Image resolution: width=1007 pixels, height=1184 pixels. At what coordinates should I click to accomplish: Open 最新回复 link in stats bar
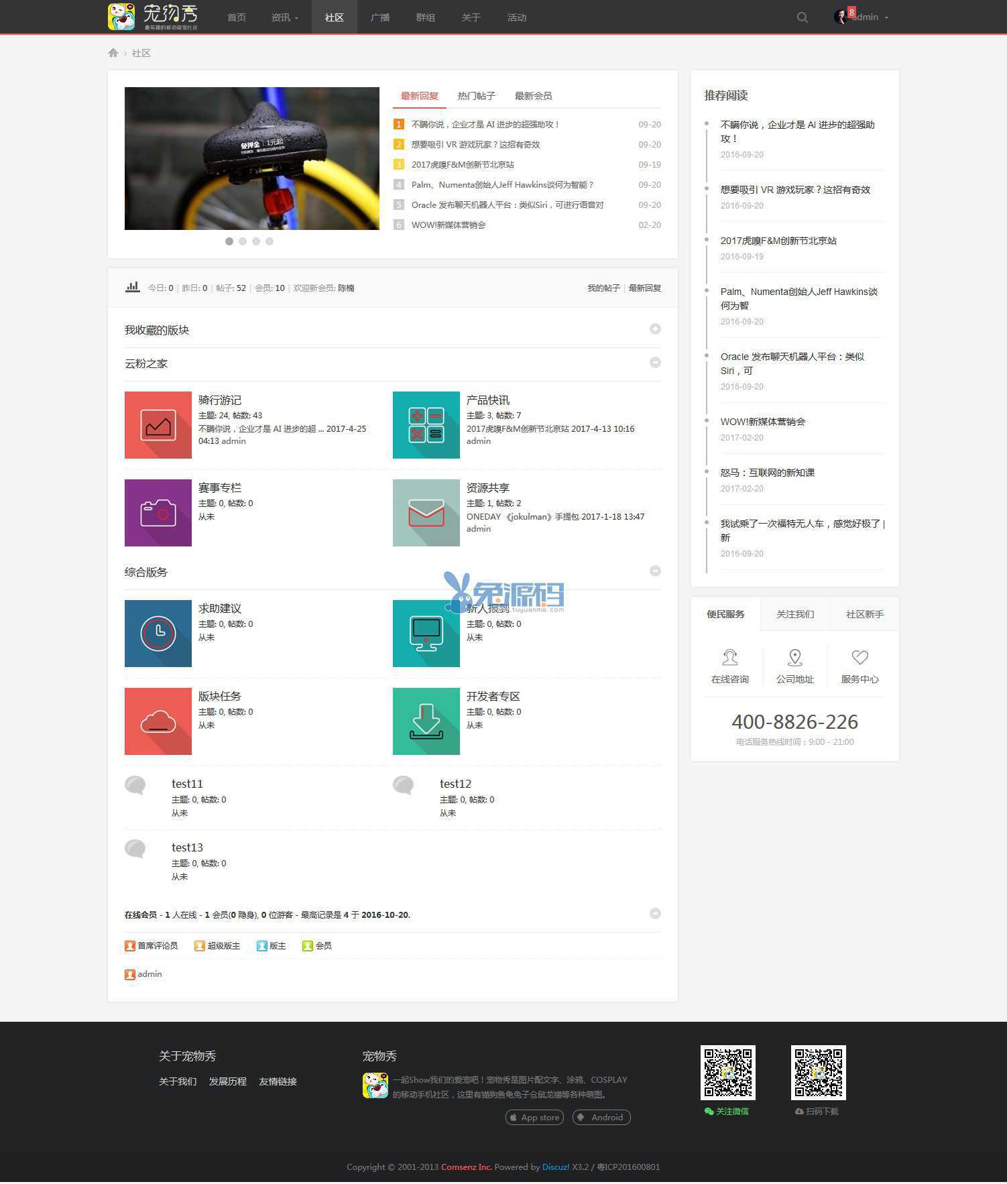pos(644,288)
